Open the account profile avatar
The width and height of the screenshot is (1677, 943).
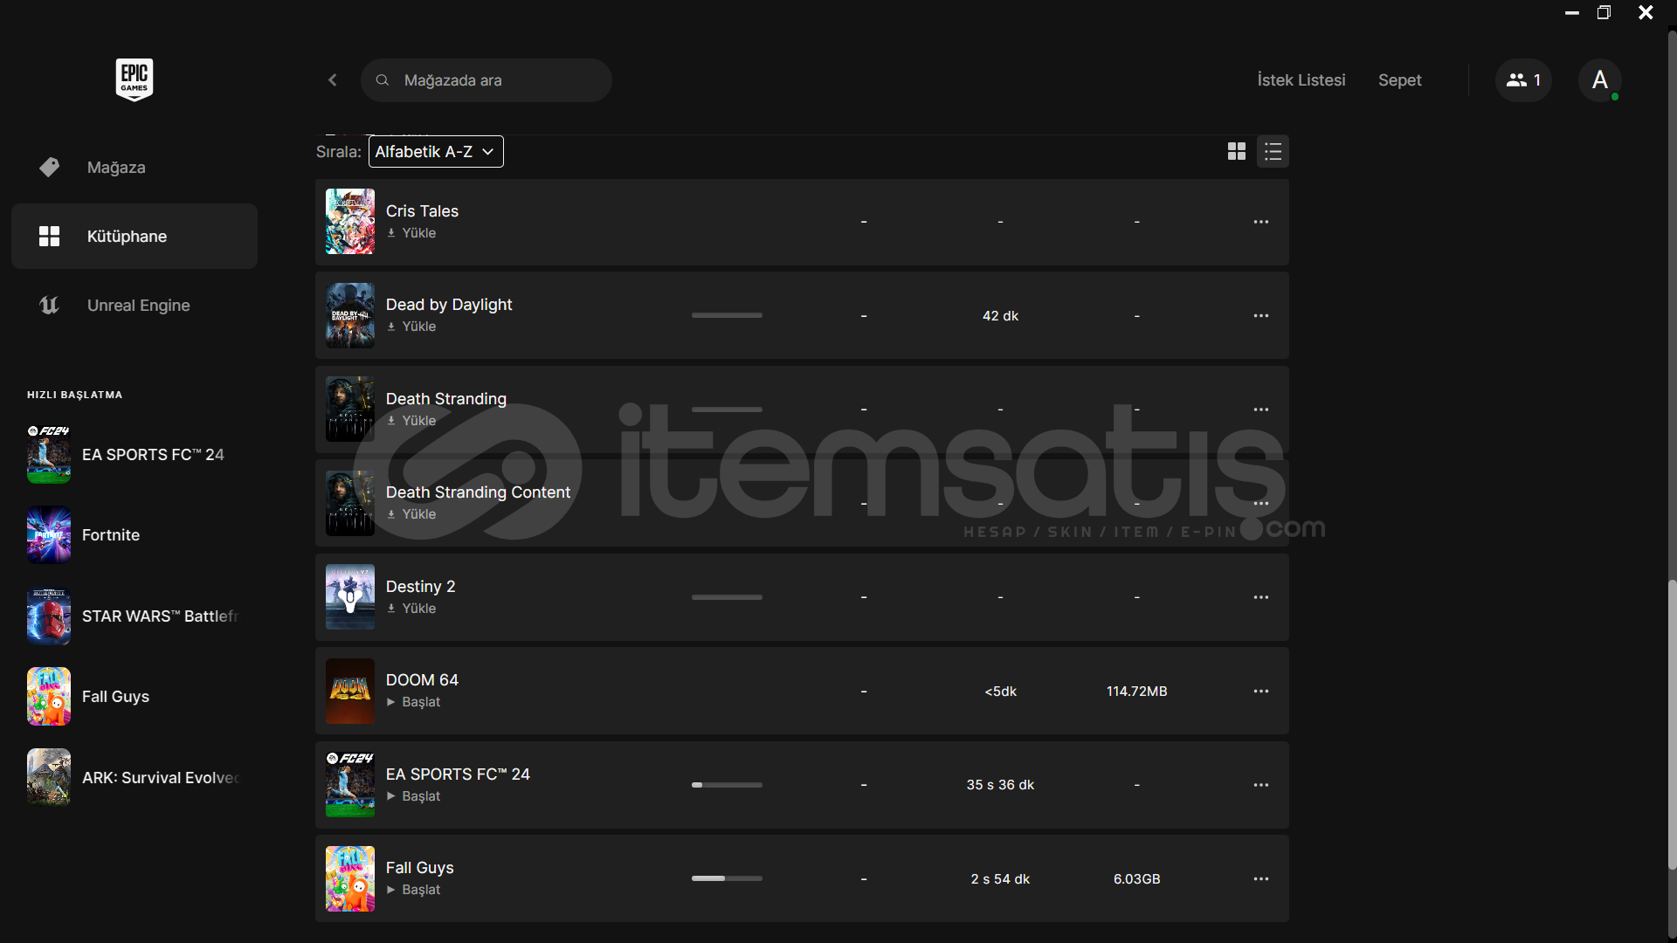point(1600,80)
